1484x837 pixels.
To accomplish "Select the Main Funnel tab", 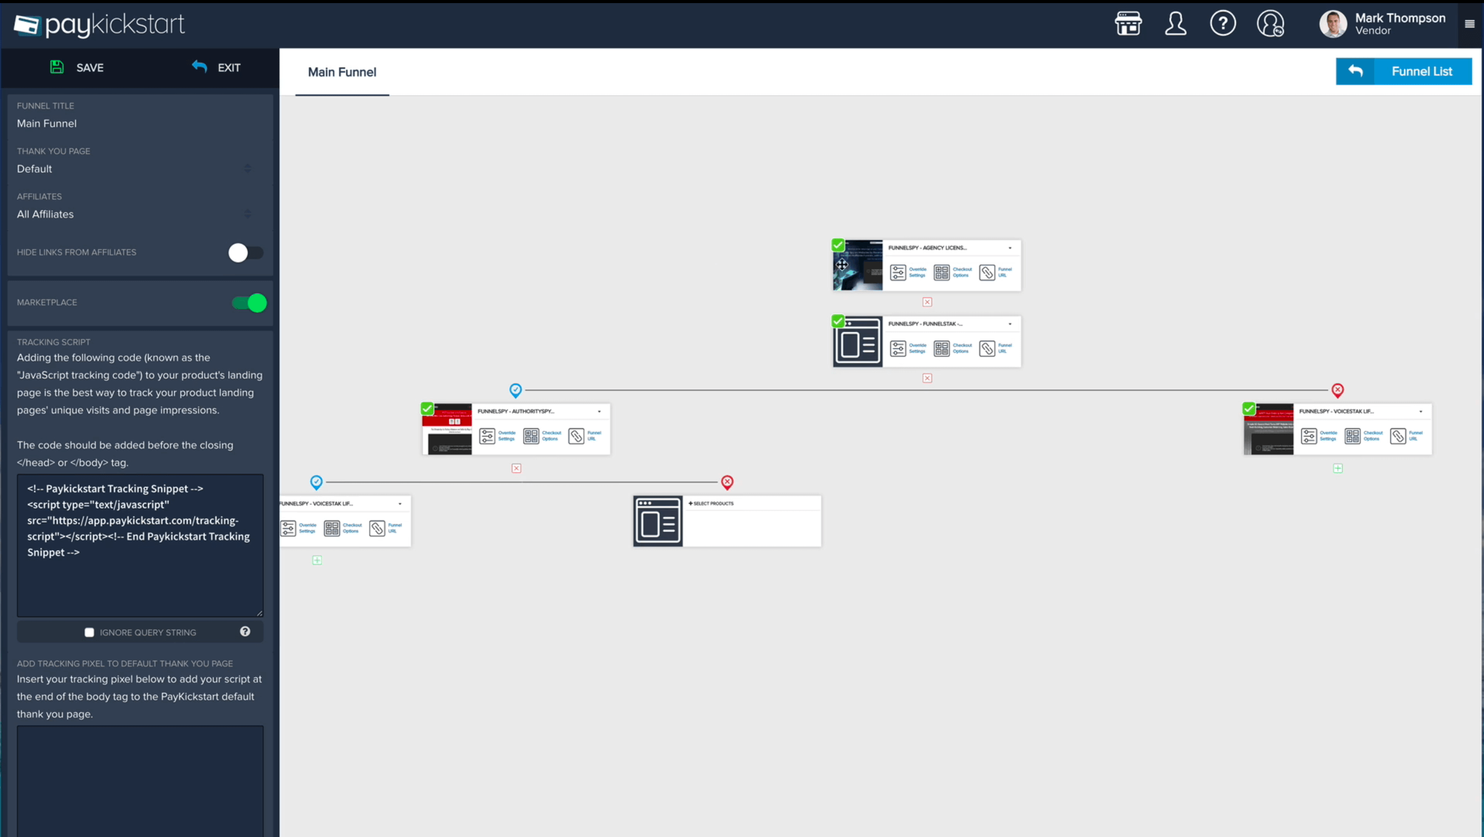I will click(x=342, y=71).
